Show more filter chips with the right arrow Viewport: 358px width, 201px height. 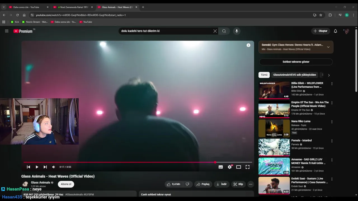coord(329,75)
